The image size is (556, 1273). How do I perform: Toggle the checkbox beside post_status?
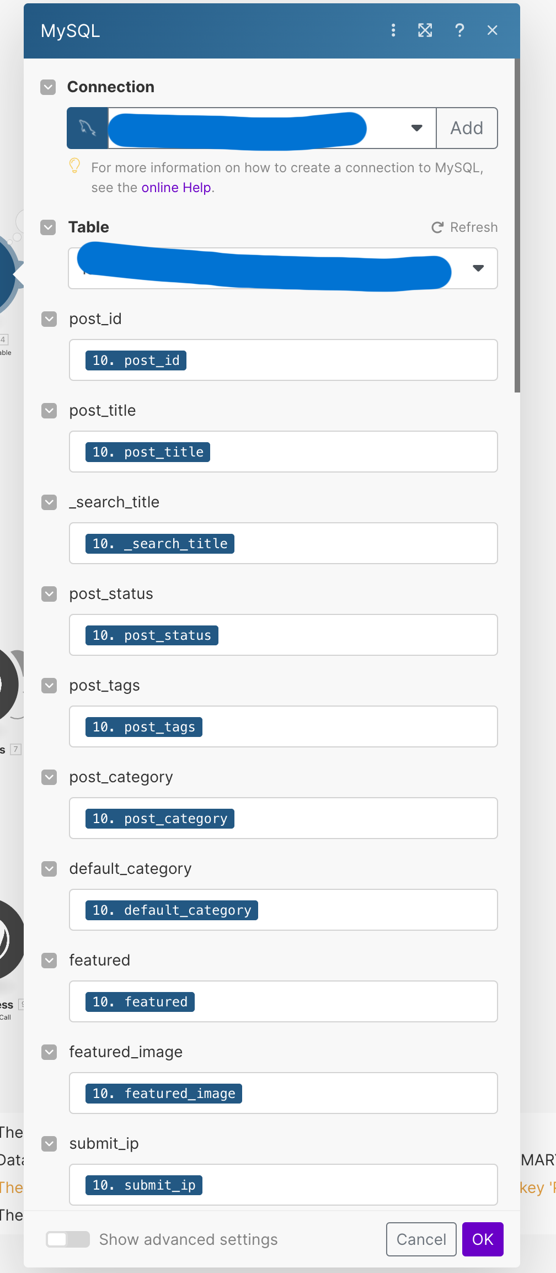[50, 594]
